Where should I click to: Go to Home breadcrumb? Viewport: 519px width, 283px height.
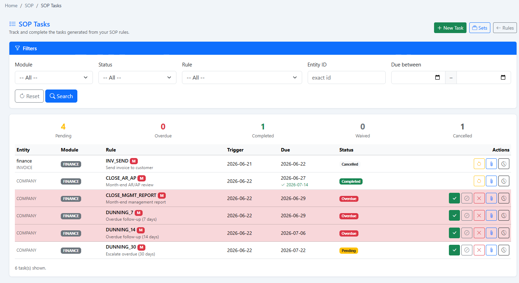coord(11,6)
